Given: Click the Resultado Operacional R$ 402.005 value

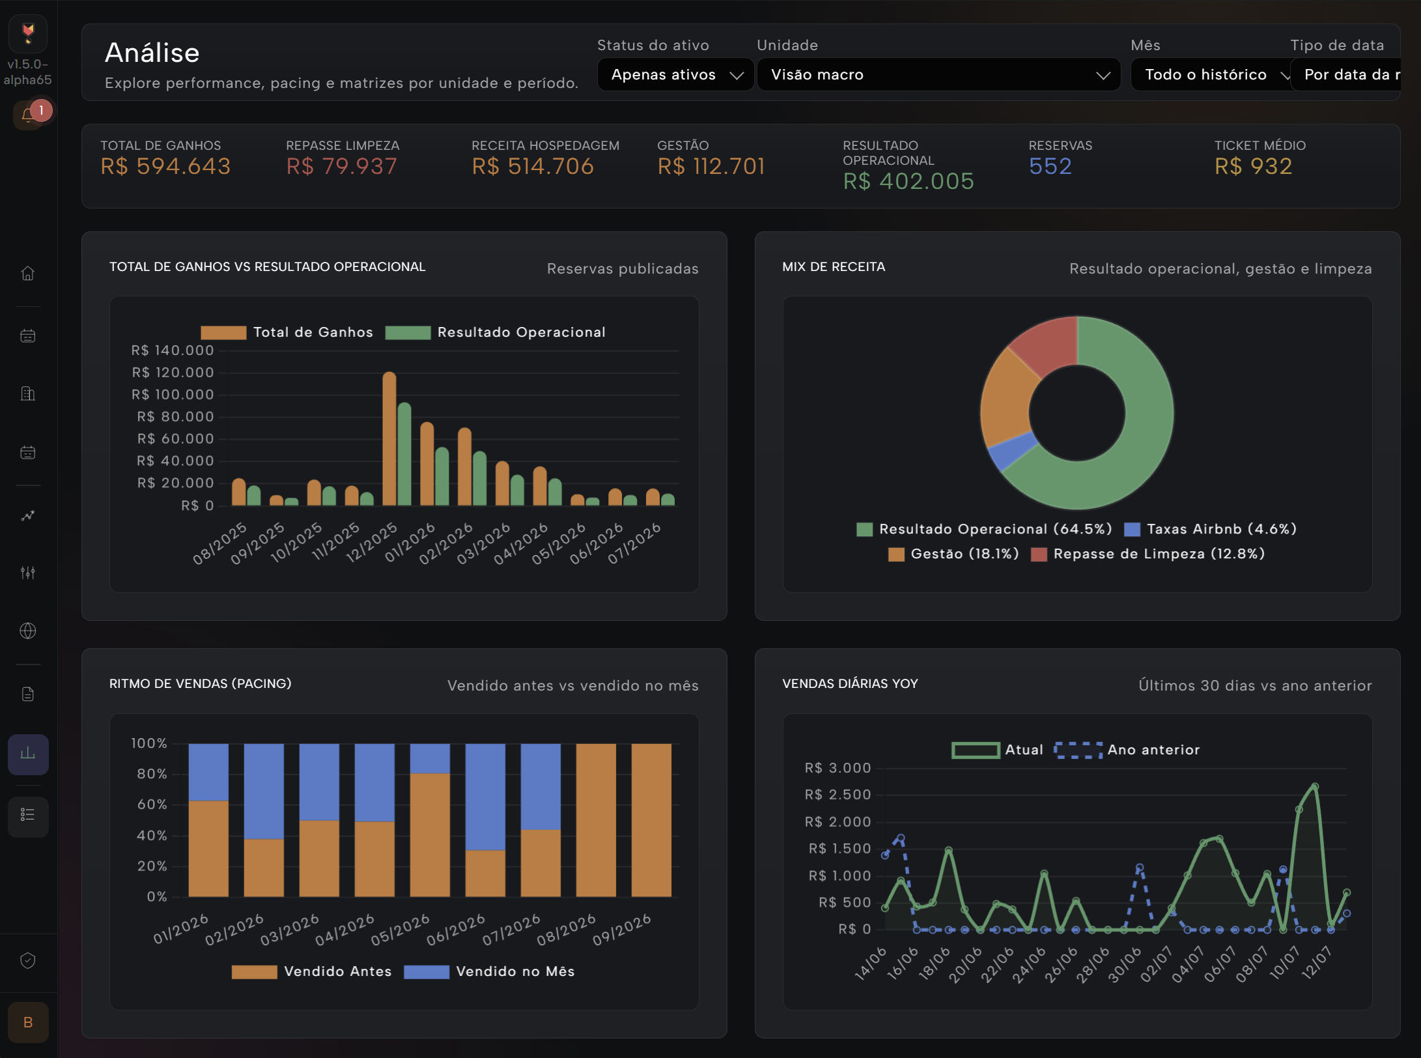Looking at the screenshot, I should [x=908, y=181].
